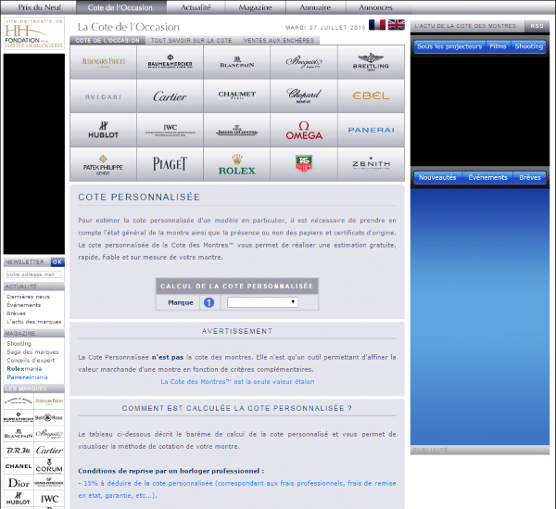This screenshot has width=556, height=509.
Task: Open the B.R.M logo in sidebar
Action: click(x=19, y=450)
